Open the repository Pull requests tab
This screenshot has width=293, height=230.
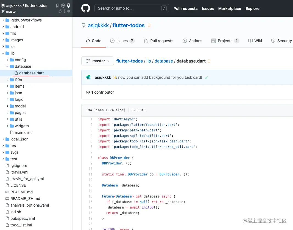tap(158, 41)
